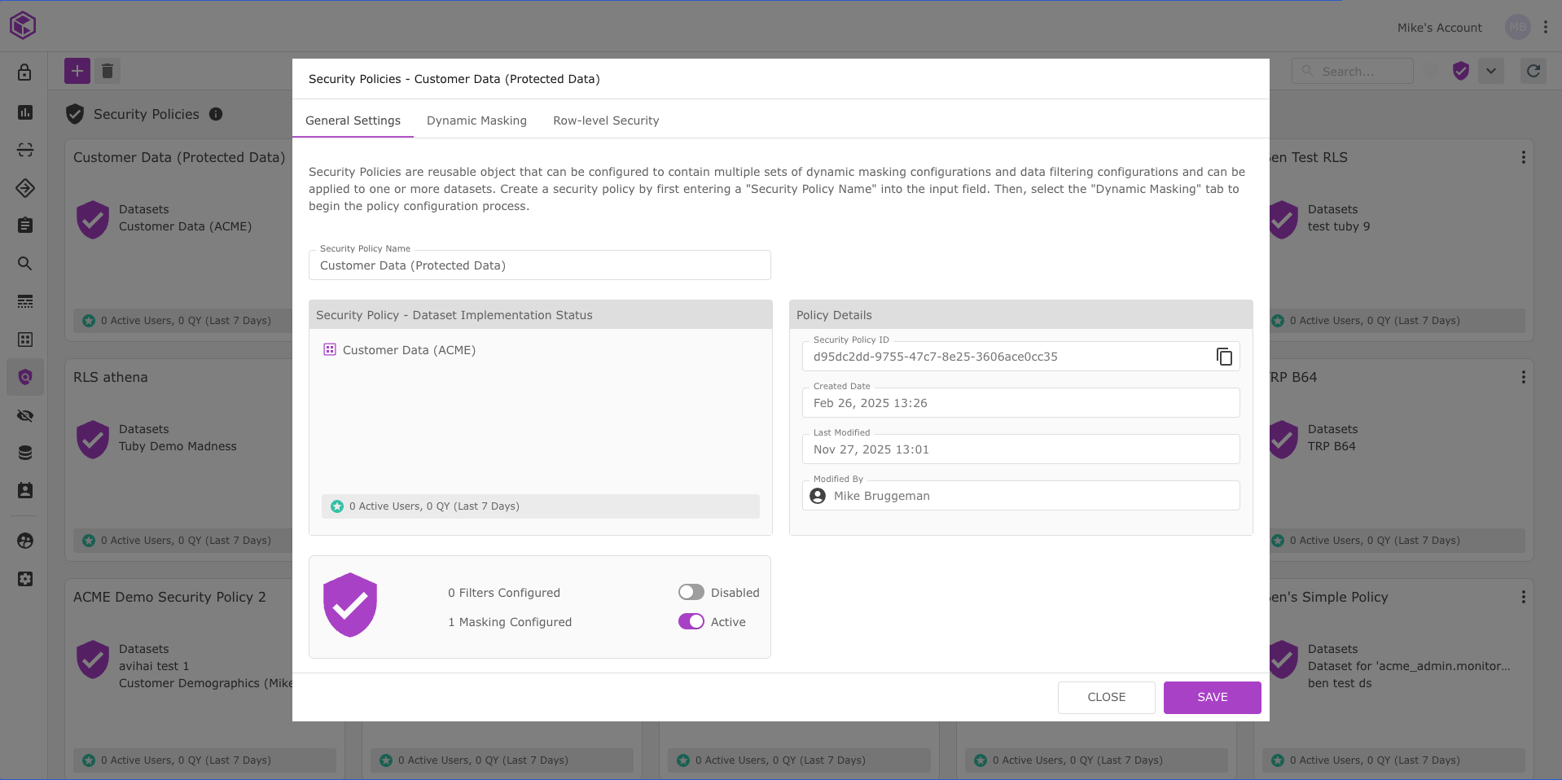Screen dimensions: 1562x780
Task: Toggle the Disabled filters switch
Action: tap(691, 592)
